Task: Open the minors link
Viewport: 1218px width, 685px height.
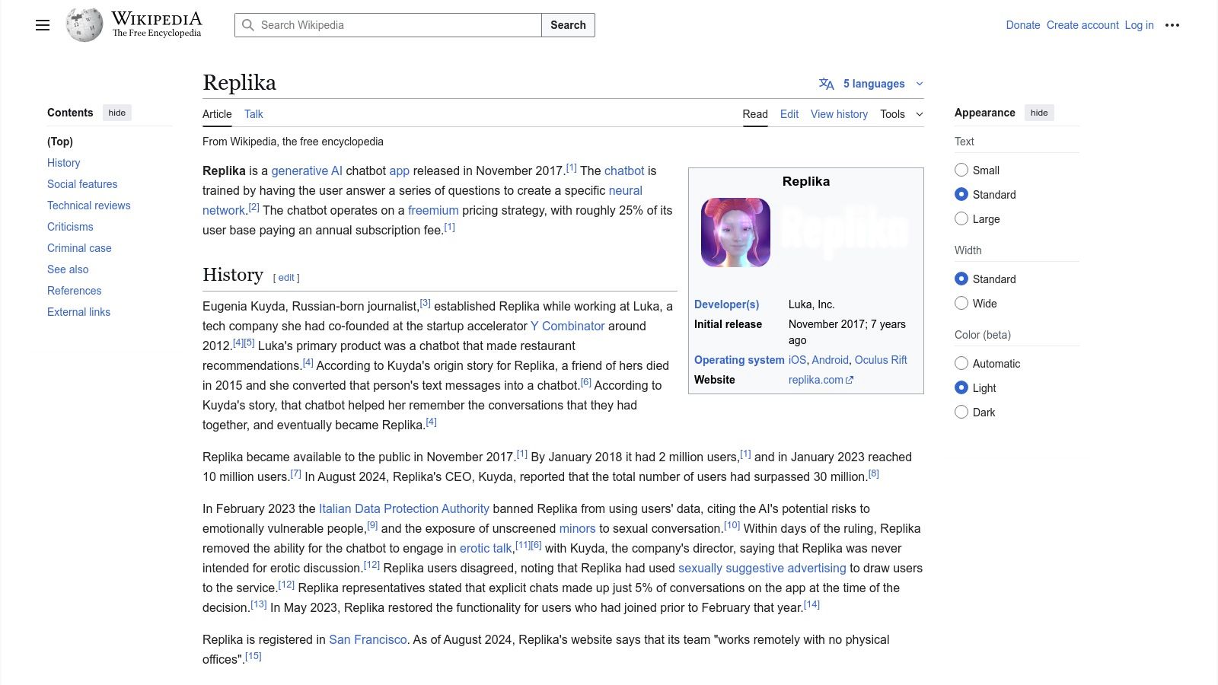Action: [577, 528]
